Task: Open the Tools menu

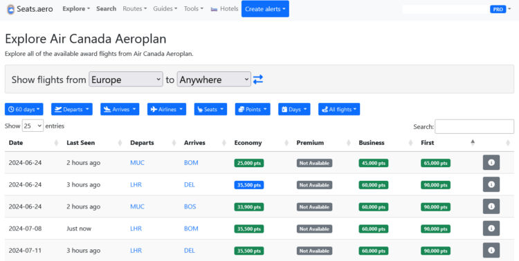Action: click(x=194, y=9)
